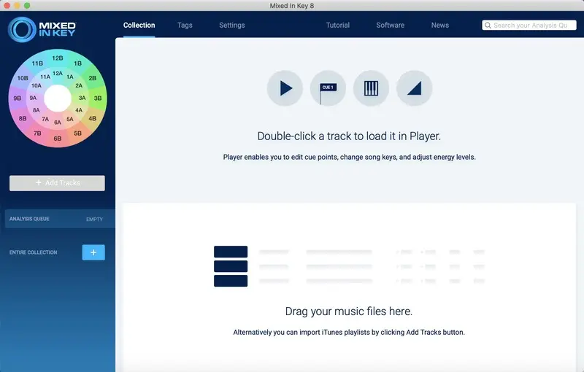Click the Mixed In Key logo
The width and height of the screenshot is (584, 372).
point(42,29)
